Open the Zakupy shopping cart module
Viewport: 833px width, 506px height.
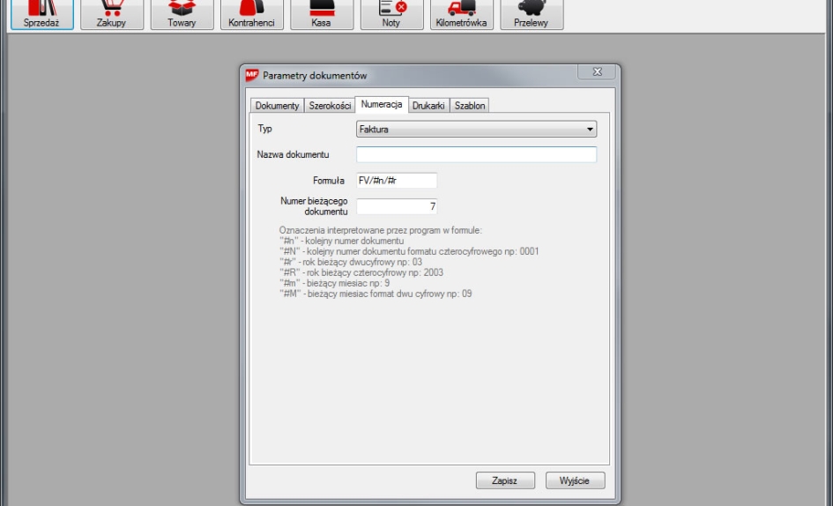click(111, 15)
